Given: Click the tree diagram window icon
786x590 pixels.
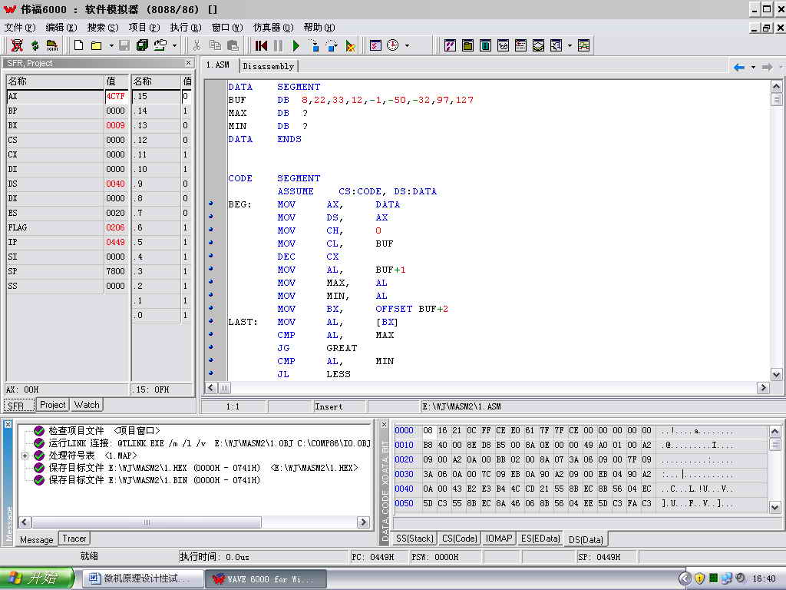Looking at the screenshot, I should 556,45.
